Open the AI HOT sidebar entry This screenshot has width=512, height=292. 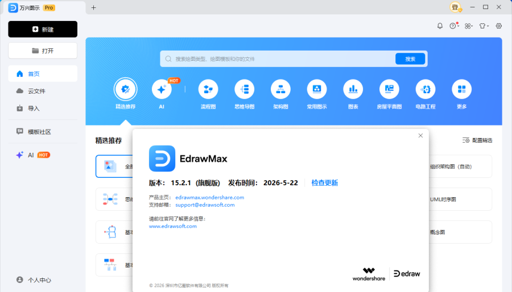[x=43, y=155]
